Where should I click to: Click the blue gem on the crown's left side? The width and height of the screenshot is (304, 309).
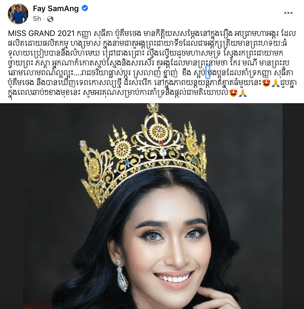click(x=127, y=163)
